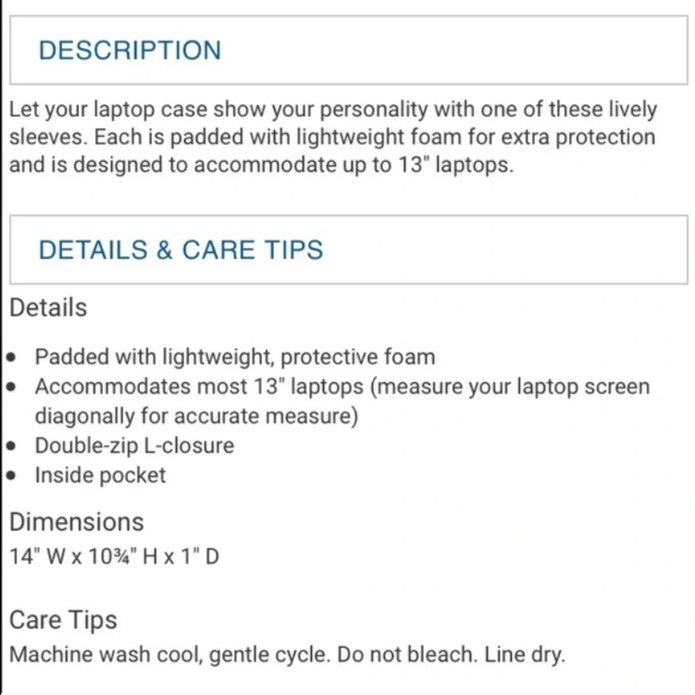The height and width of the screenshot is (695, 695).
Task: Click the line starting "sleeves. Each is padded"
Action: (x=332, y=138)
